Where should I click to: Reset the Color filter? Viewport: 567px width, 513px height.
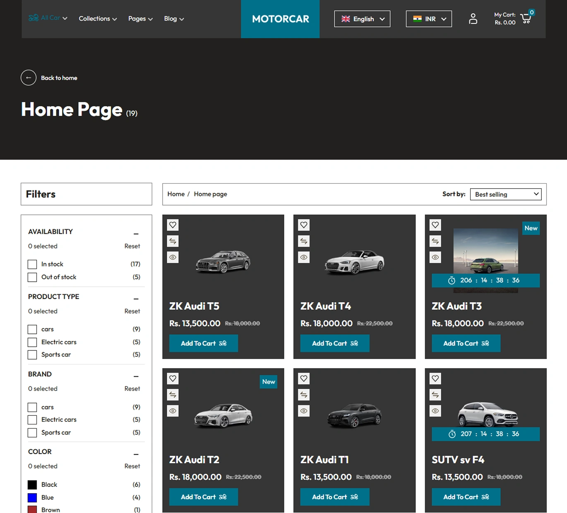(x=132, y=466)
